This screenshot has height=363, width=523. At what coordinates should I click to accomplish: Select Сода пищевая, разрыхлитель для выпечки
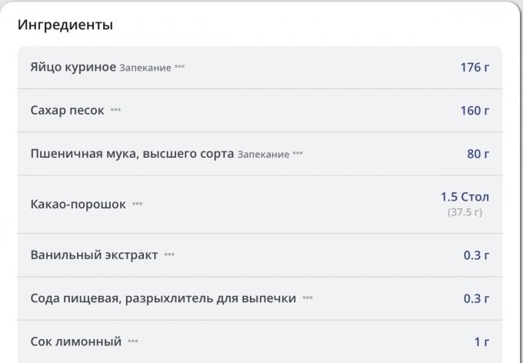[163, 298]
